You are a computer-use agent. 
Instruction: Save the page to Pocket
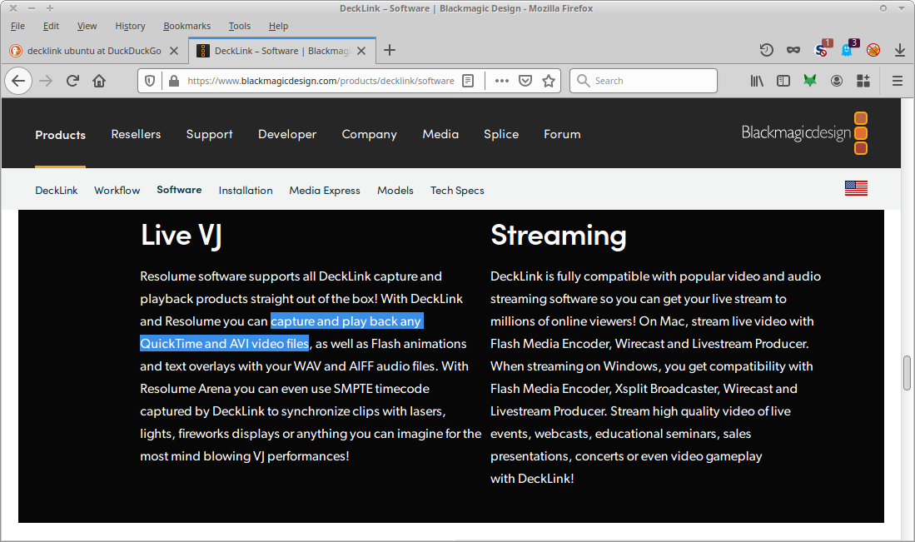click(525, 81)
